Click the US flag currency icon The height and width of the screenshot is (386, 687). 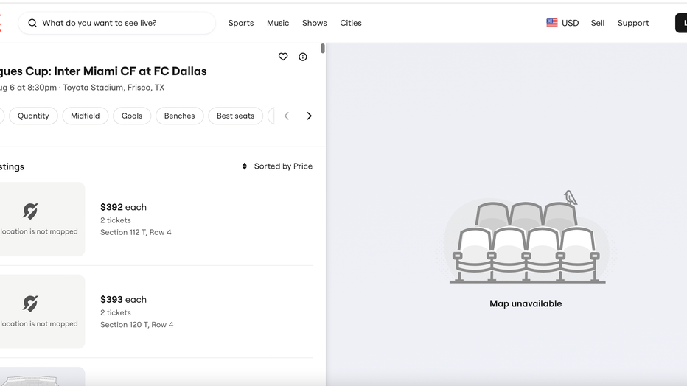coord(552,22)
